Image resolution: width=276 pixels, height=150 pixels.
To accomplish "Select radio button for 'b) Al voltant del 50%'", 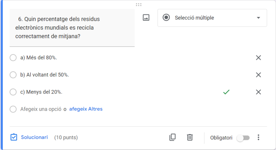I will [13, 75].
